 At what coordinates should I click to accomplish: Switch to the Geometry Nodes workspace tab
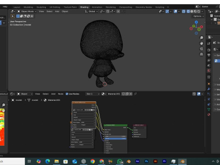click(143, 7)
